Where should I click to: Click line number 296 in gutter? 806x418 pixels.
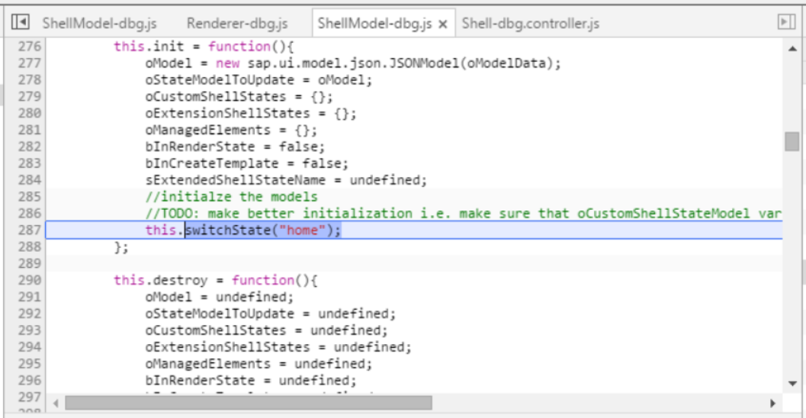(29, 381)
